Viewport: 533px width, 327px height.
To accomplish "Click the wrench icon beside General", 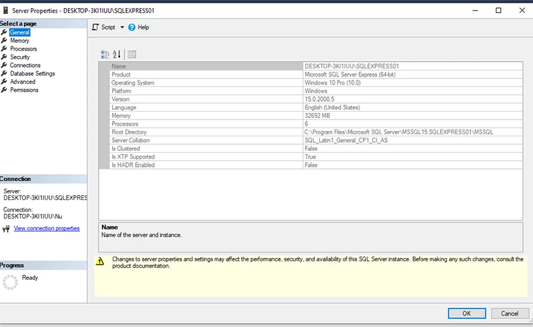I will [4, 32].
